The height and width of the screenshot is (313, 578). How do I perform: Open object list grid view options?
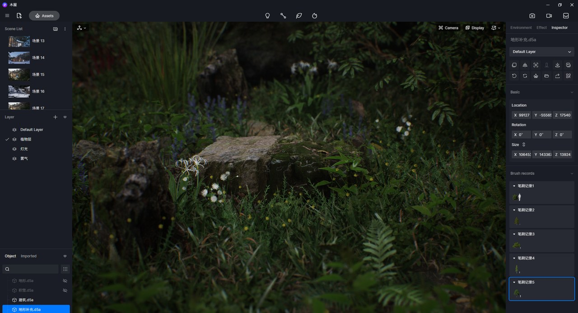tap(65, 269)
